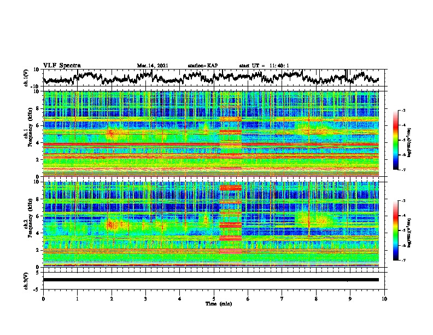Click the "ch.1(V)" axis label
Viewport: 433px width, 335px height.
[x=26, y=78]
